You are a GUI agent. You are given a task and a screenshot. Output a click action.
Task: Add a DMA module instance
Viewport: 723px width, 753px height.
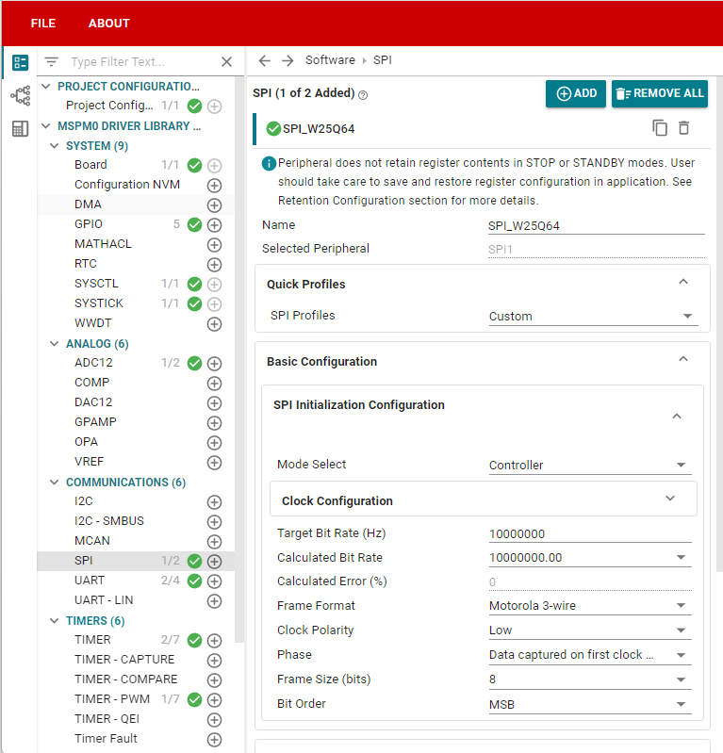pyautogui.click(x=214, y=205)
